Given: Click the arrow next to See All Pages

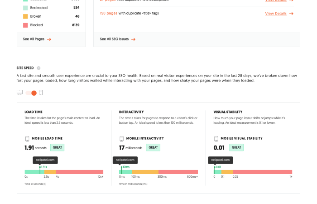Looking at the screenshot, I should pos(49,39).
